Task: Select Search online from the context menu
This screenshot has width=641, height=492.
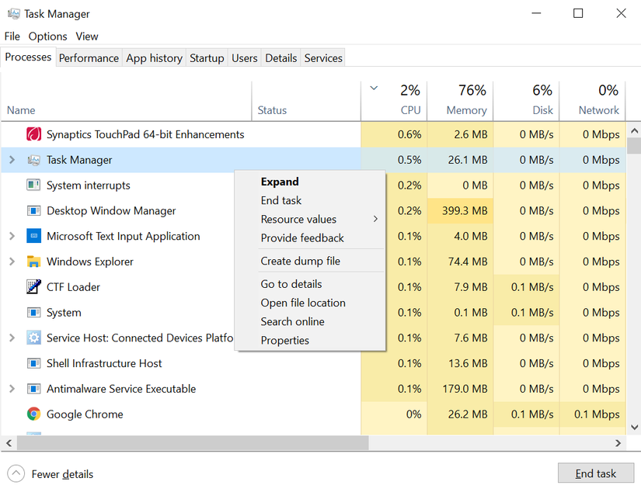Action: point(292,321)
